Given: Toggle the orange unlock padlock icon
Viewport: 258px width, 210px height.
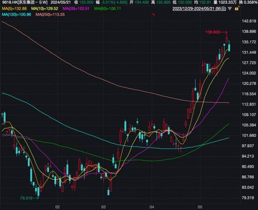Looking at the screenshot, I should pyautogui.click(x=237, y=8).
